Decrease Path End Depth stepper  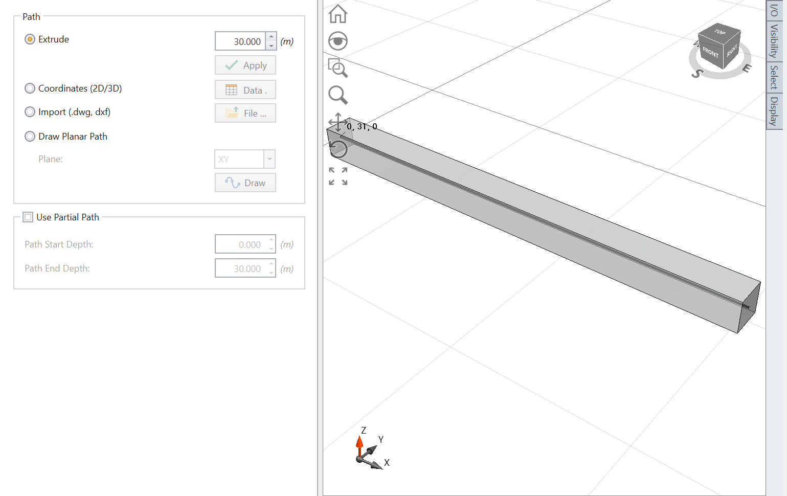pyautogui.click(x=272, y=273)
